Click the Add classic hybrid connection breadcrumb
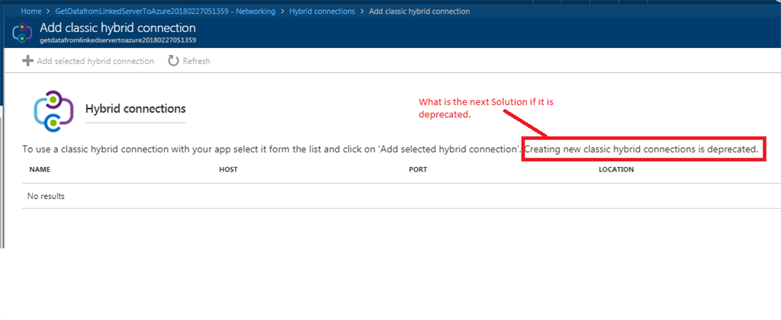The width and height of the screenshot is (781, 320). (x=419, y=11)
